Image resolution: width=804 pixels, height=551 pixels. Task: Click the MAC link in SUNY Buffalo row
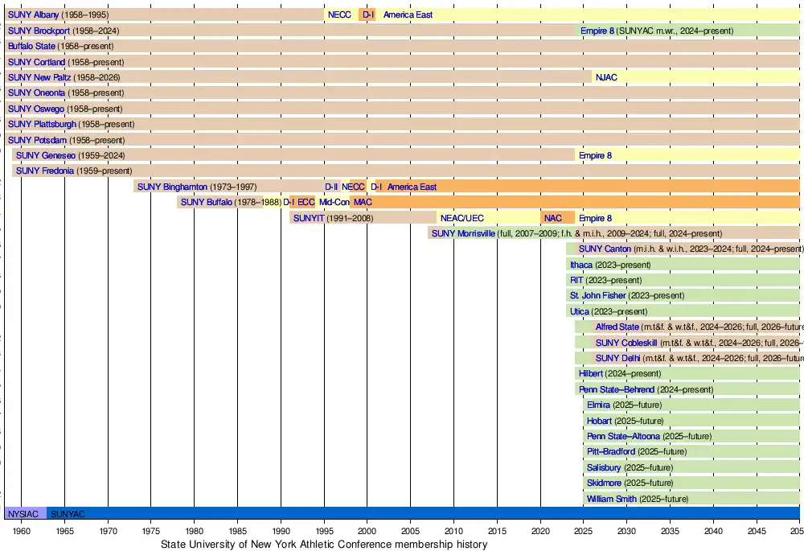coord(363,203)
